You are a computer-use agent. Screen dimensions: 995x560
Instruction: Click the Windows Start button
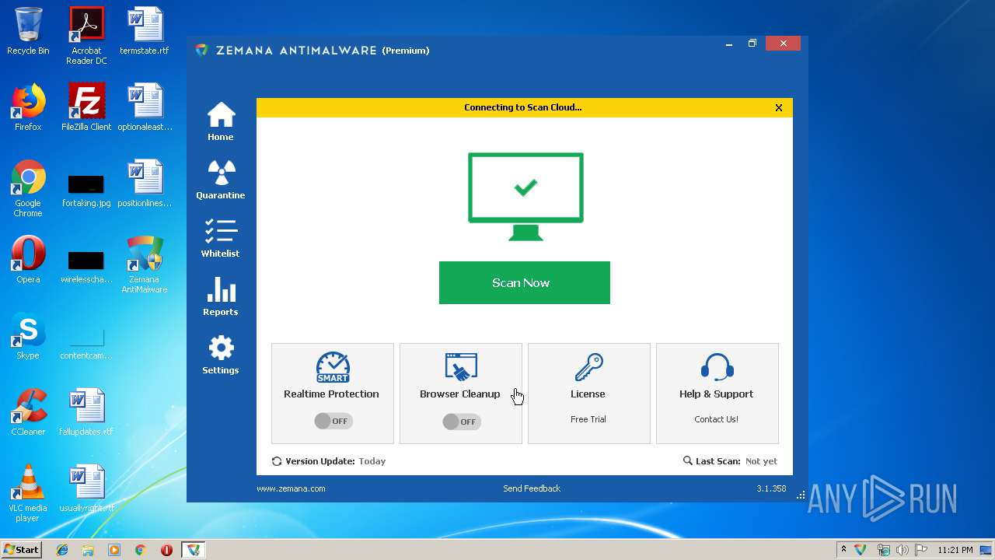click(x=22, y=549)
